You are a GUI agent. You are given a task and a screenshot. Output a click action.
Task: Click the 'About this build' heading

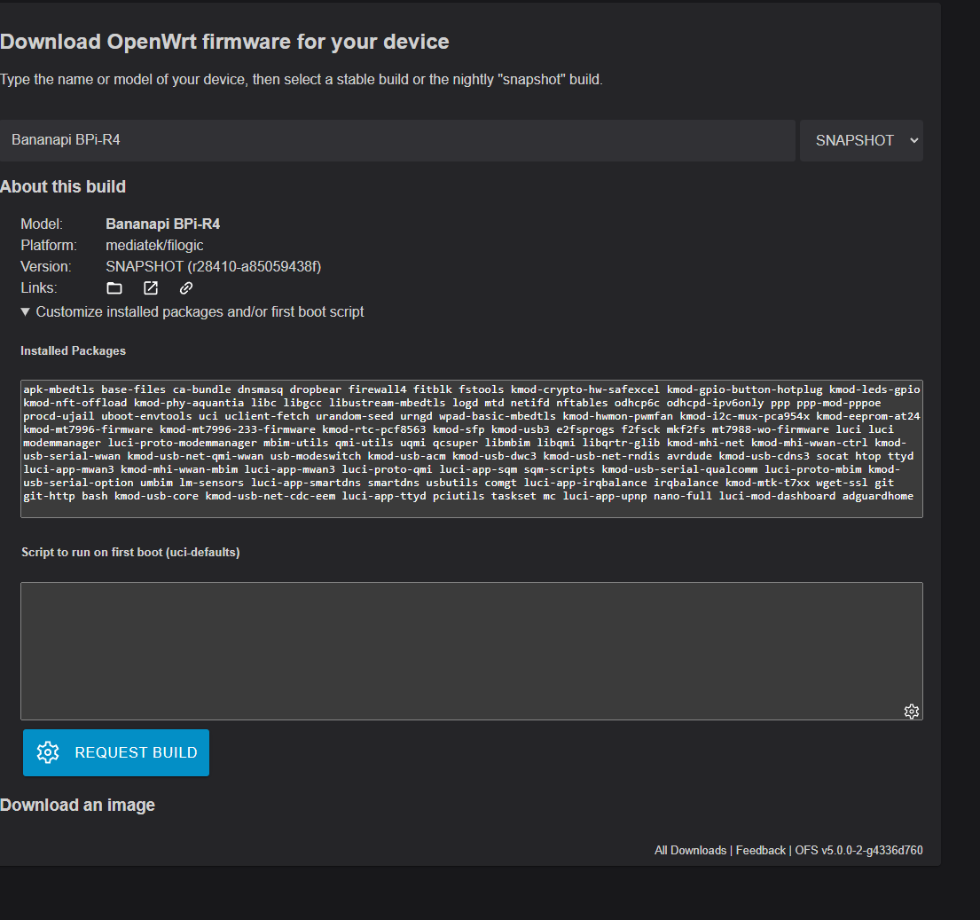(62, 187)
